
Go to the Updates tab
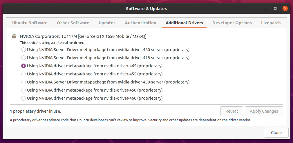pyautogui.click(x=107, y=23)
